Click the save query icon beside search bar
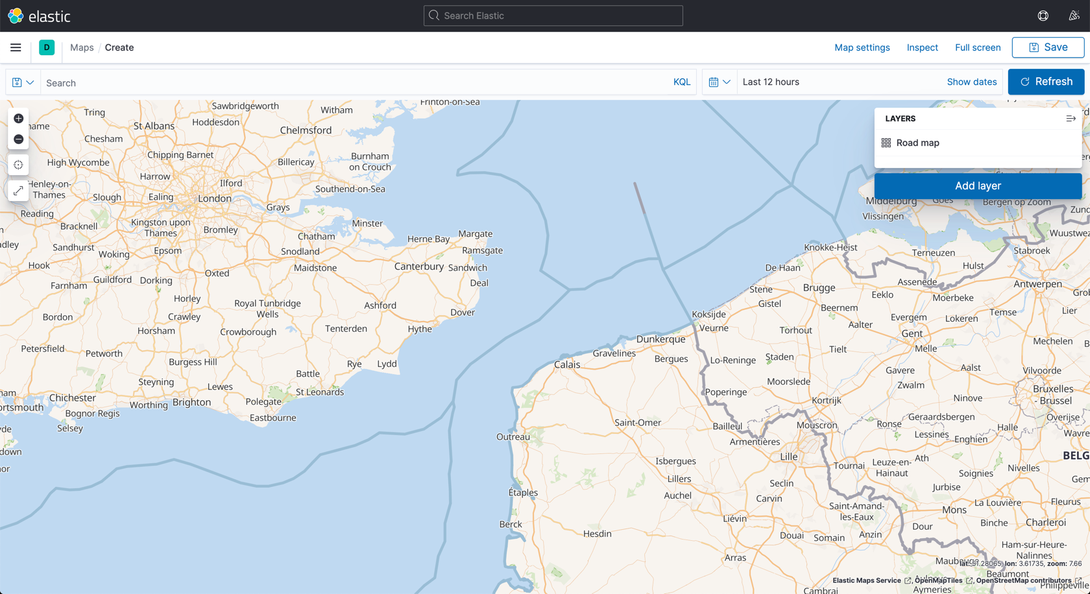 tap(16, 82)
